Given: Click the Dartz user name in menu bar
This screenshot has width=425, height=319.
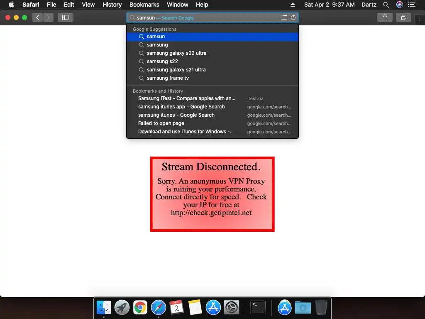Looking at the screenshot, I should 369,5.
